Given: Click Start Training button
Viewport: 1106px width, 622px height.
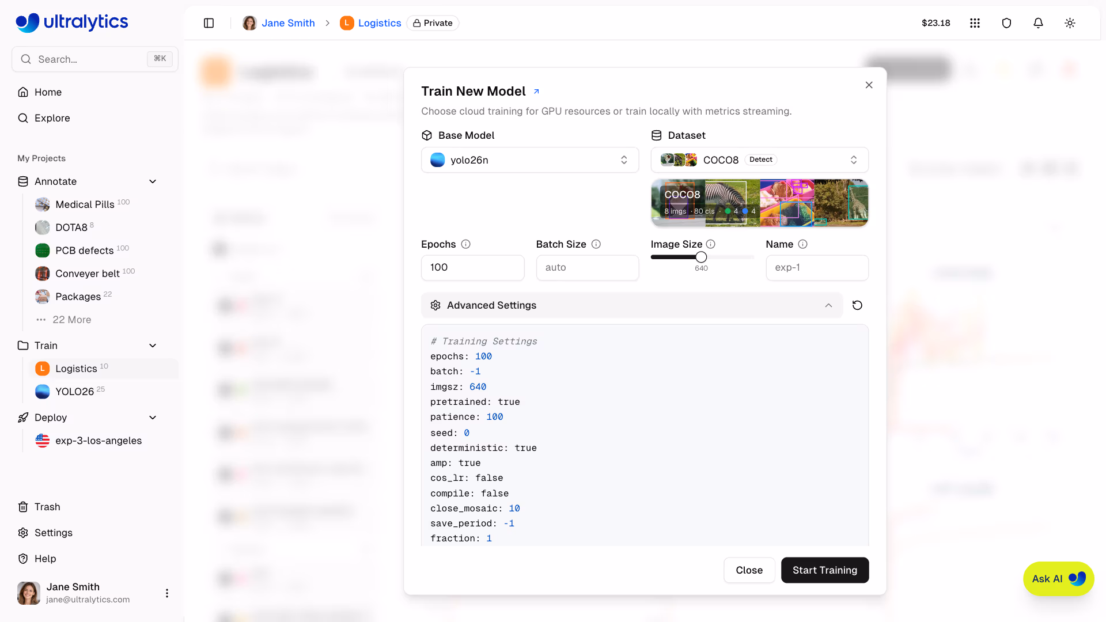Looking at the screenshot, I should coord(824,570).
